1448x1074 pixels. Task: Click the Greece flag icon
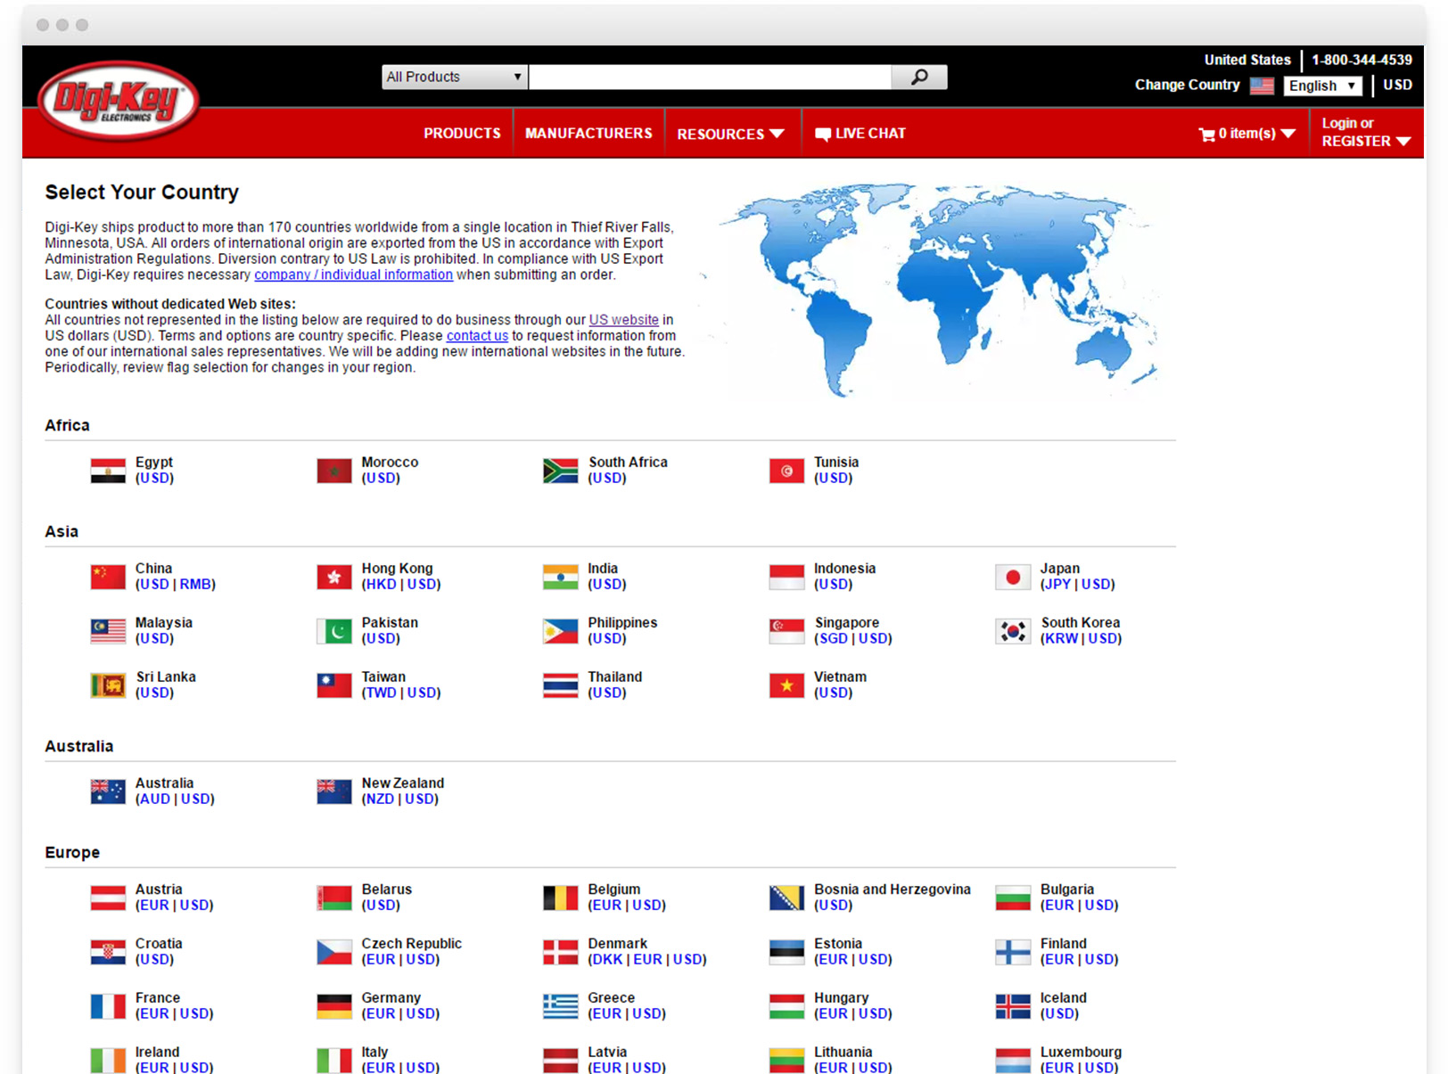(561, 1006)
